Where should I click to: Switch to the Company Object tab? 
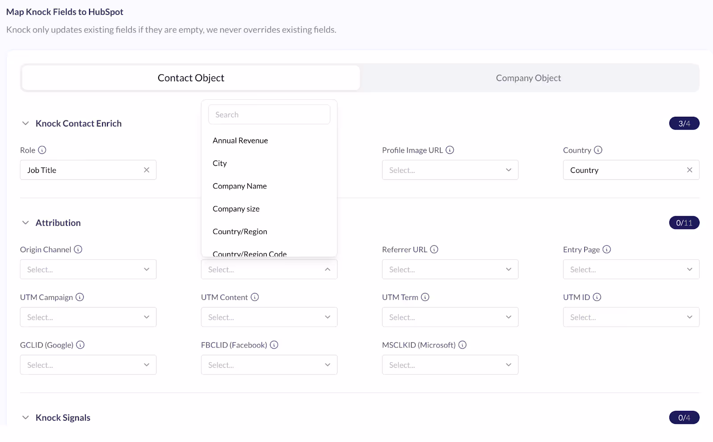pyautogui.click(x=528, y=78)
